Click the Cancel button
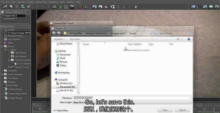 pyautogui.click(x=182, y=110)
